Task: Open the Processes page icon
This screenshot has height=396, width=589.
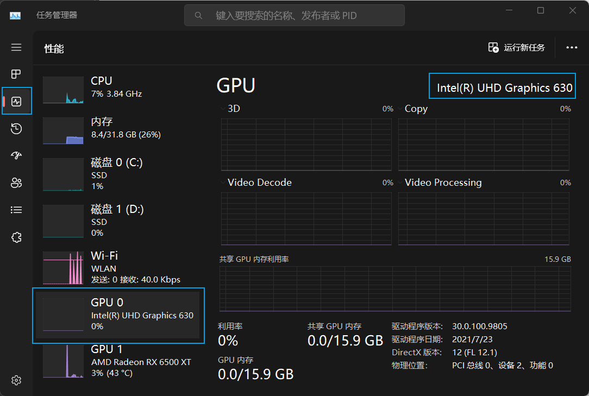Action: [x=16, y=74]
